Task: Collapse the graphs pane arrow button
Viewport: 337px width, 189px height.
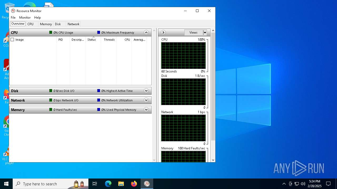Action: click(x=163, y=33)
